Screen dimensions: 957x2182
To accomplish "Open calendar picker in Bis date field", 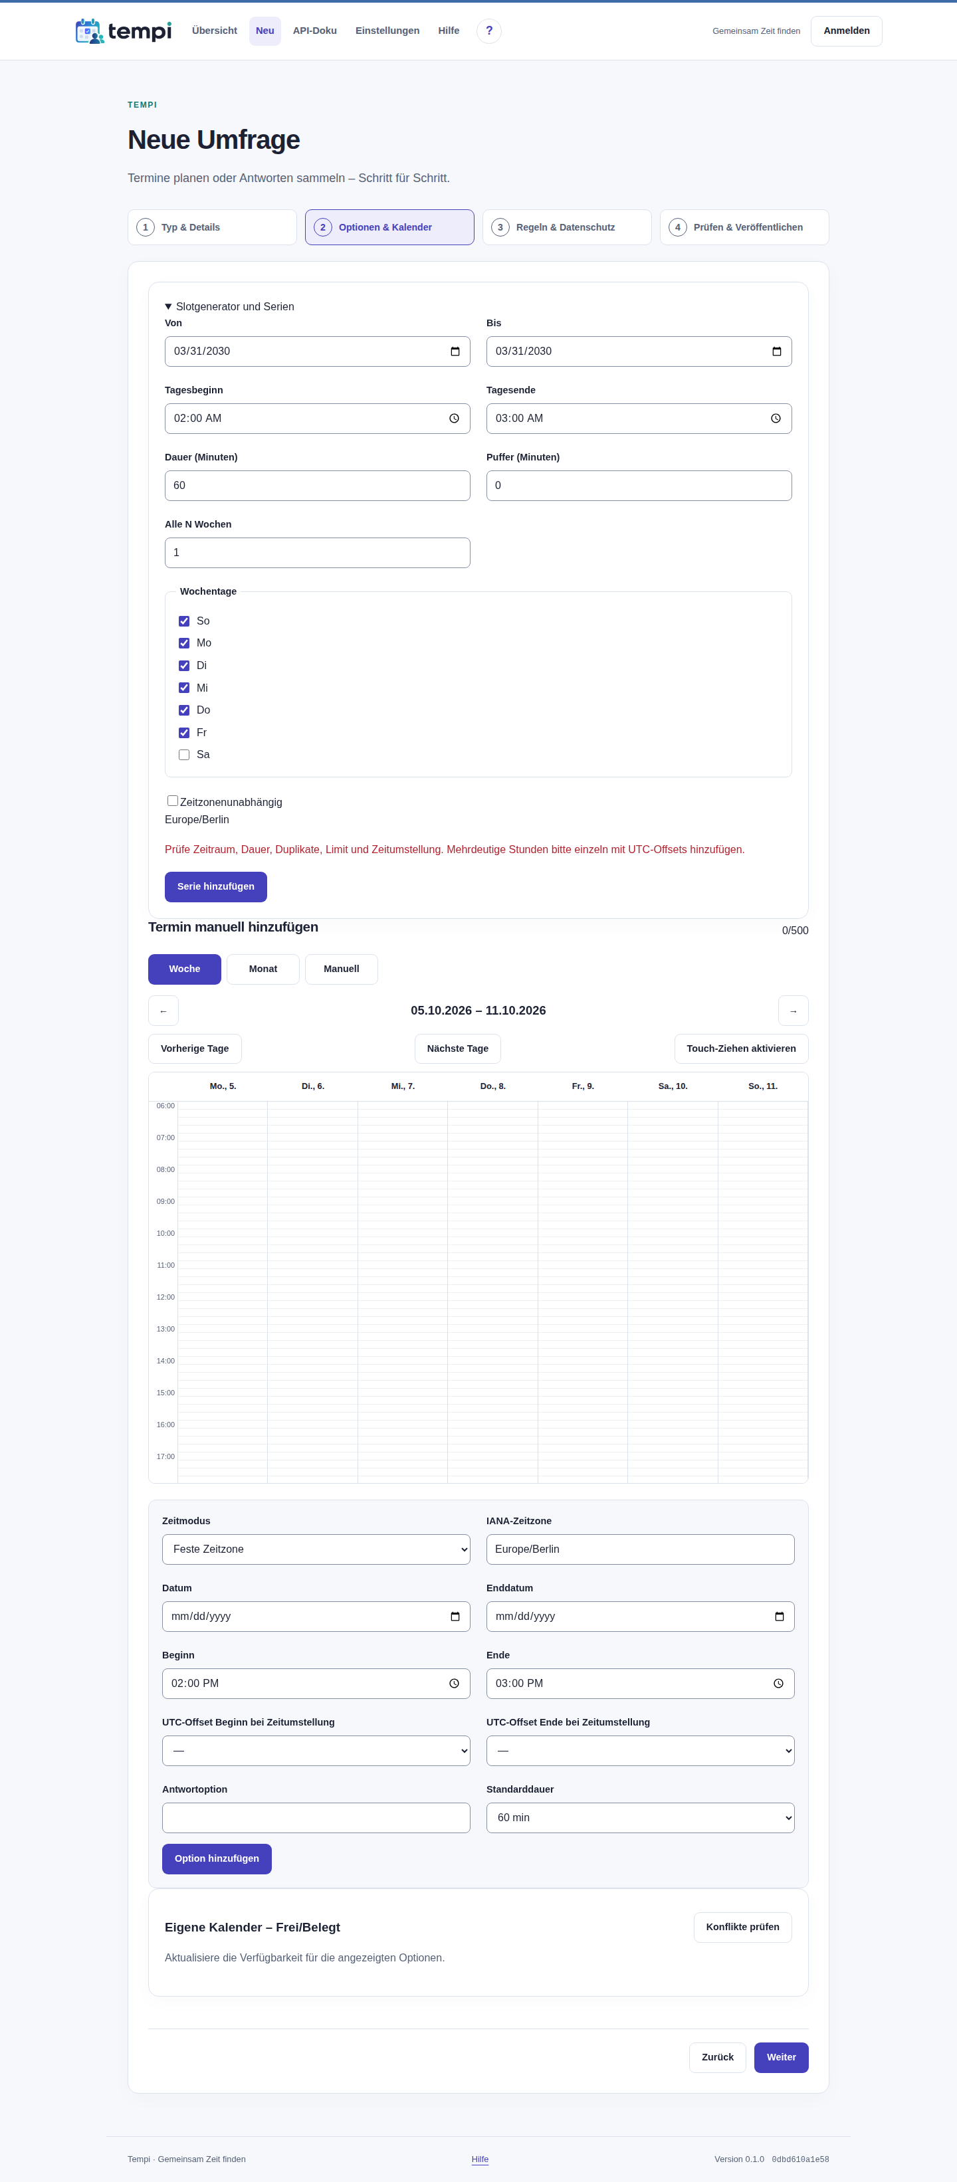I will pyautogui.click(x=777, y=351).
